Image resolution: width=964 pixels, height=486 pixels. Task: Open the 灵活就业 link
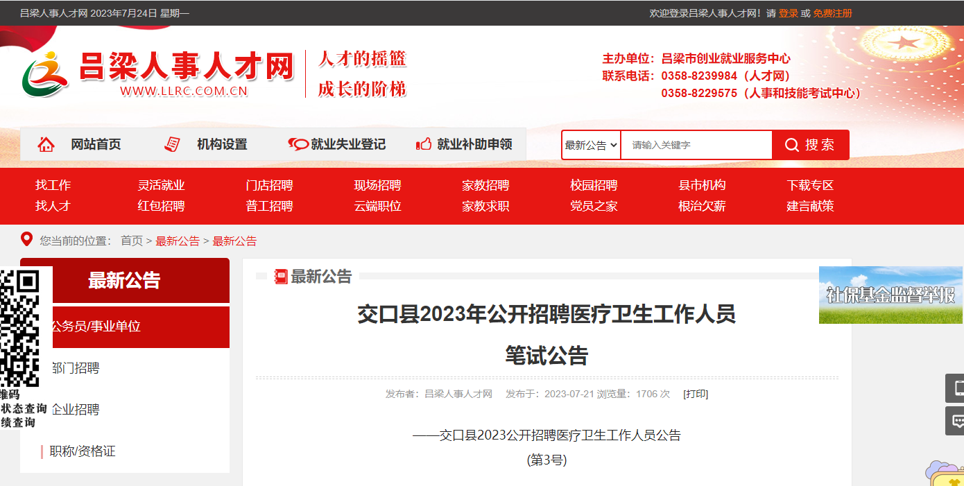point(162,185)
